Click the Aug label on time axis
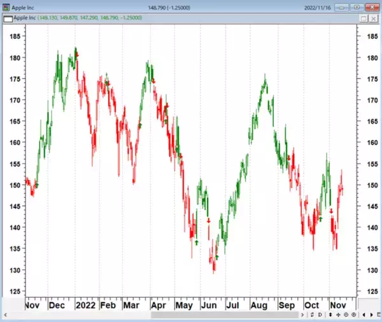The height and width of the screenshot is (322, 382). pos(259,305)
